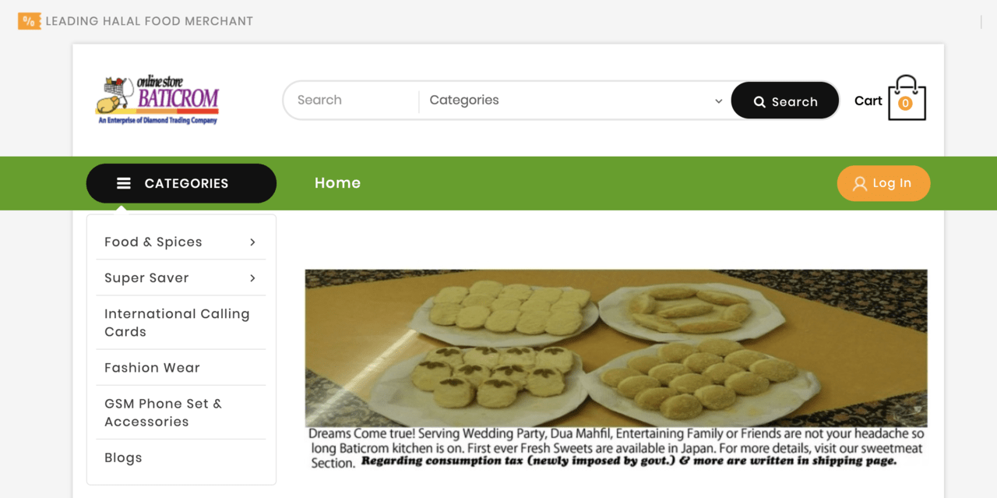Click the hamburger icon beside CATEGORIES
This screenshot has width=997, height=498.
point(124,183)
